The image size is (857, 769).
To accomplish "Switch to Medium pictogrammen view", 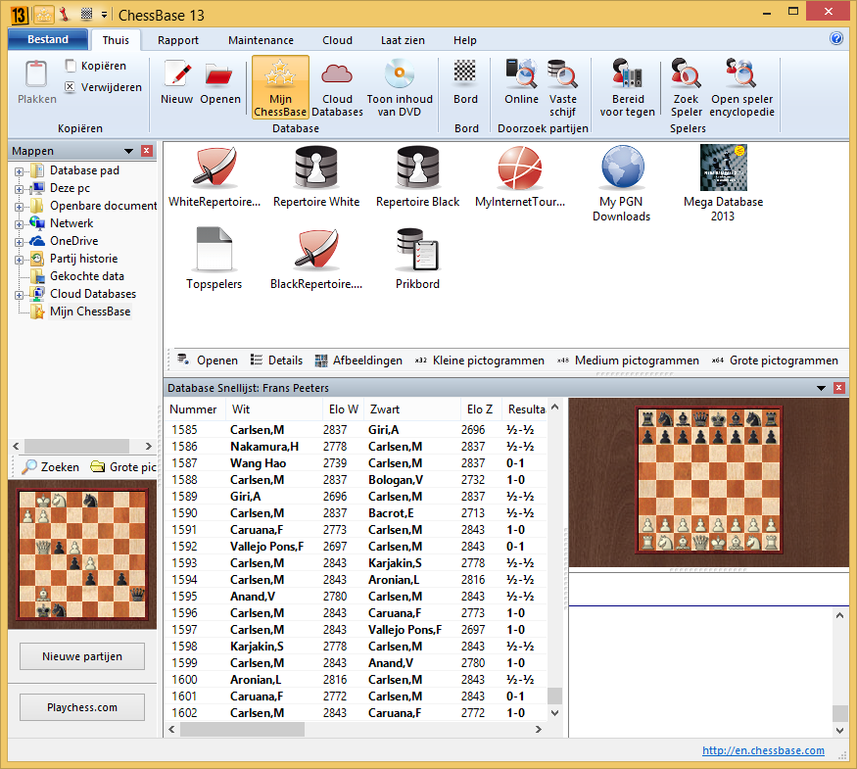I will pyautogui.click(x=629, y=360).
